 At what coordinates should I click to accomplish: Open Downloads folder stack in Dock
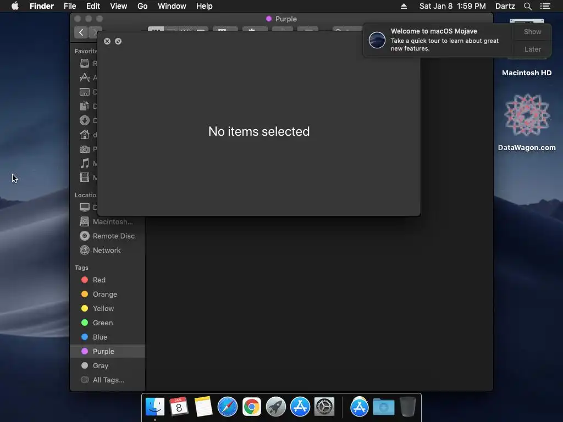pos(383,407)
